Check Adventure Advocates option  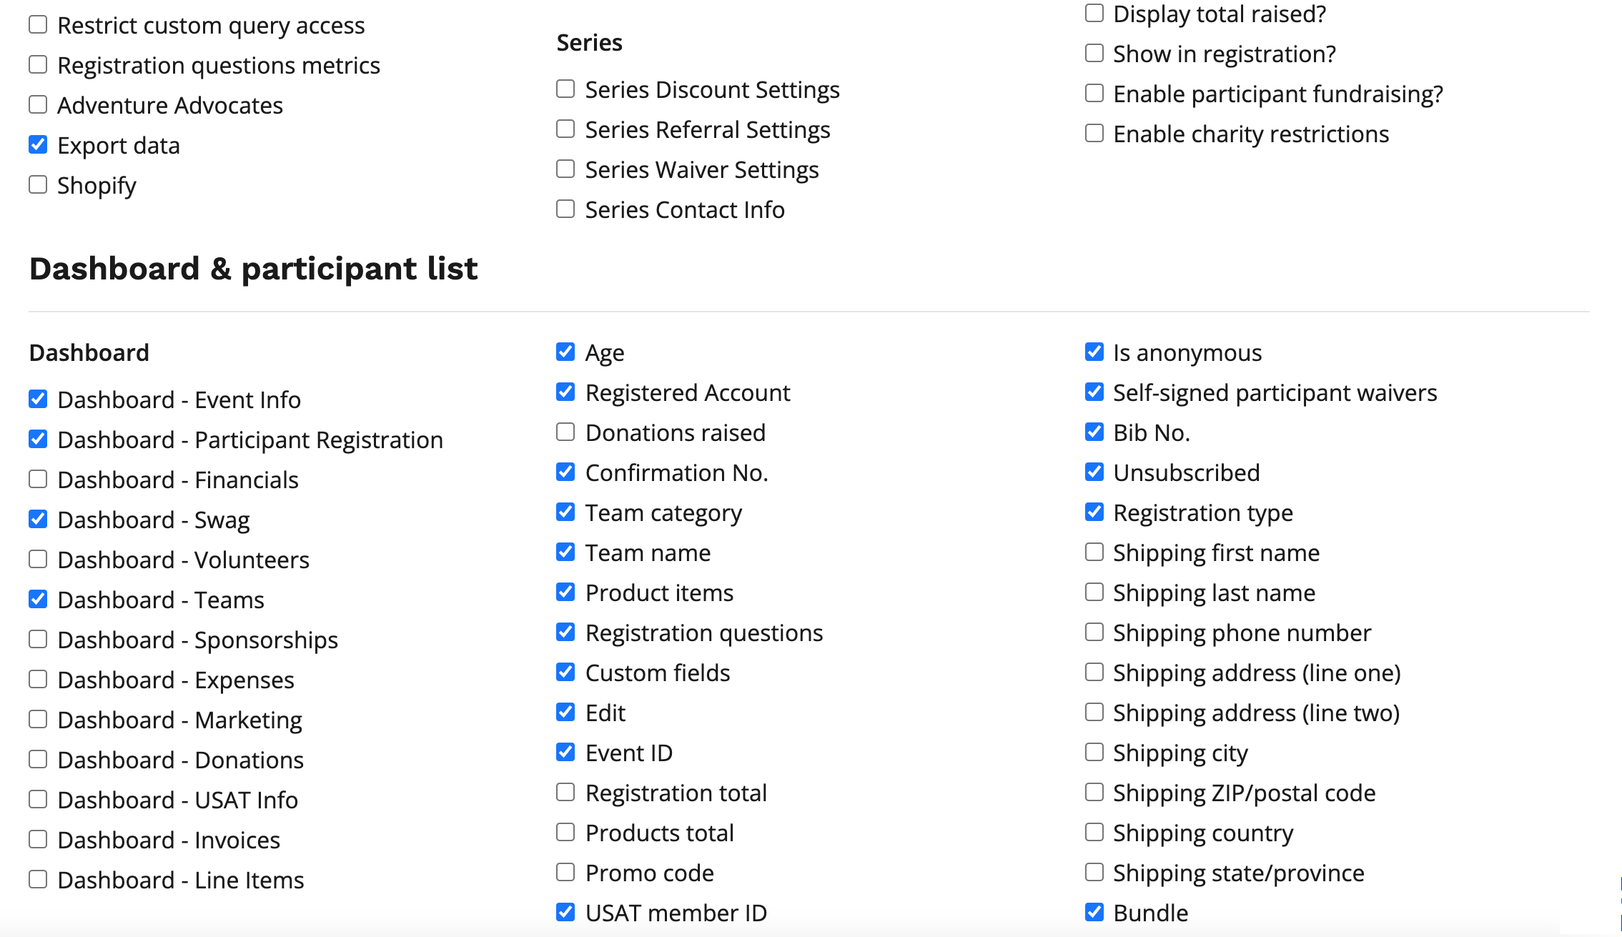tap(38, 105)
